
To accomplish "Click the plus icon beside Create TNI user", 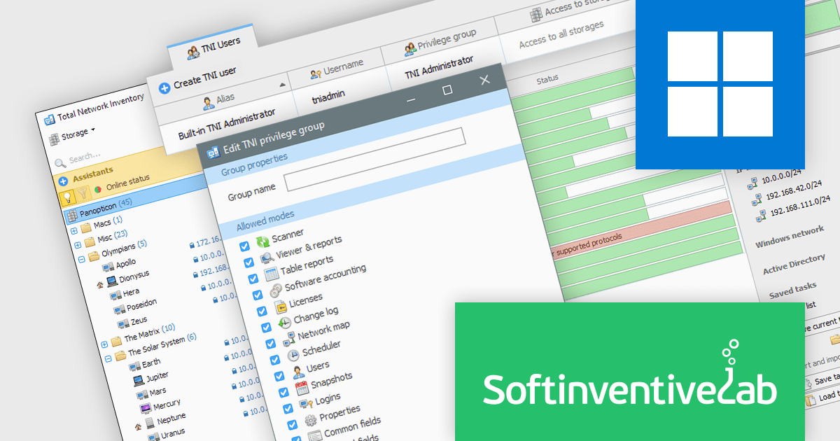I will [x=164, y=88].
